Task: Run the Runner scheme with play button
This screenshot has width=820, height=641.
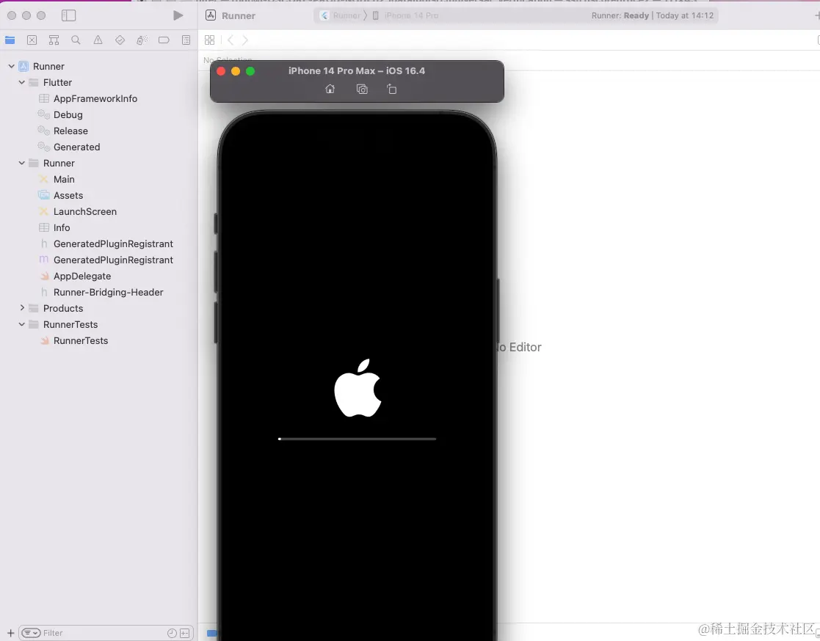Action: (178, 15)
